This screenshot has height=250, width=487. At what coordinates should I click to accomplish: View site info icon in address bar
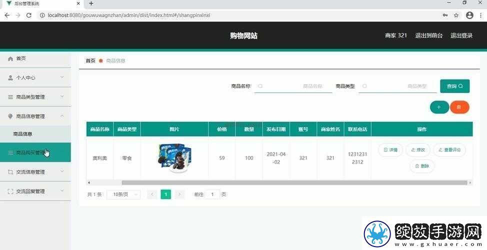click(x=42, y=15)
